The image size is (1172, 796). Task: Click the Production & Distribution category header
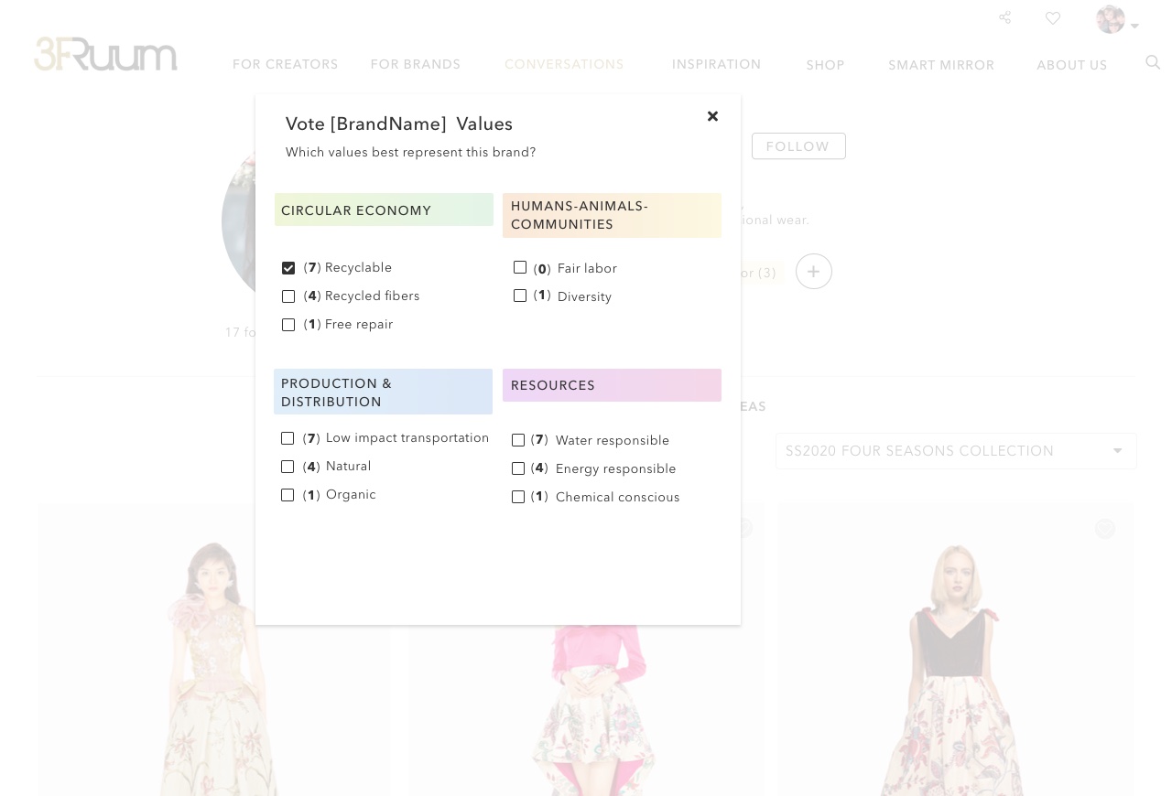(x=383, y=392)
